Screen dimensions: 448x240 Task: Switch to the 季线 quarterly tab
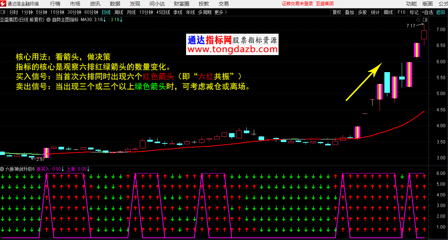point(178,12)
